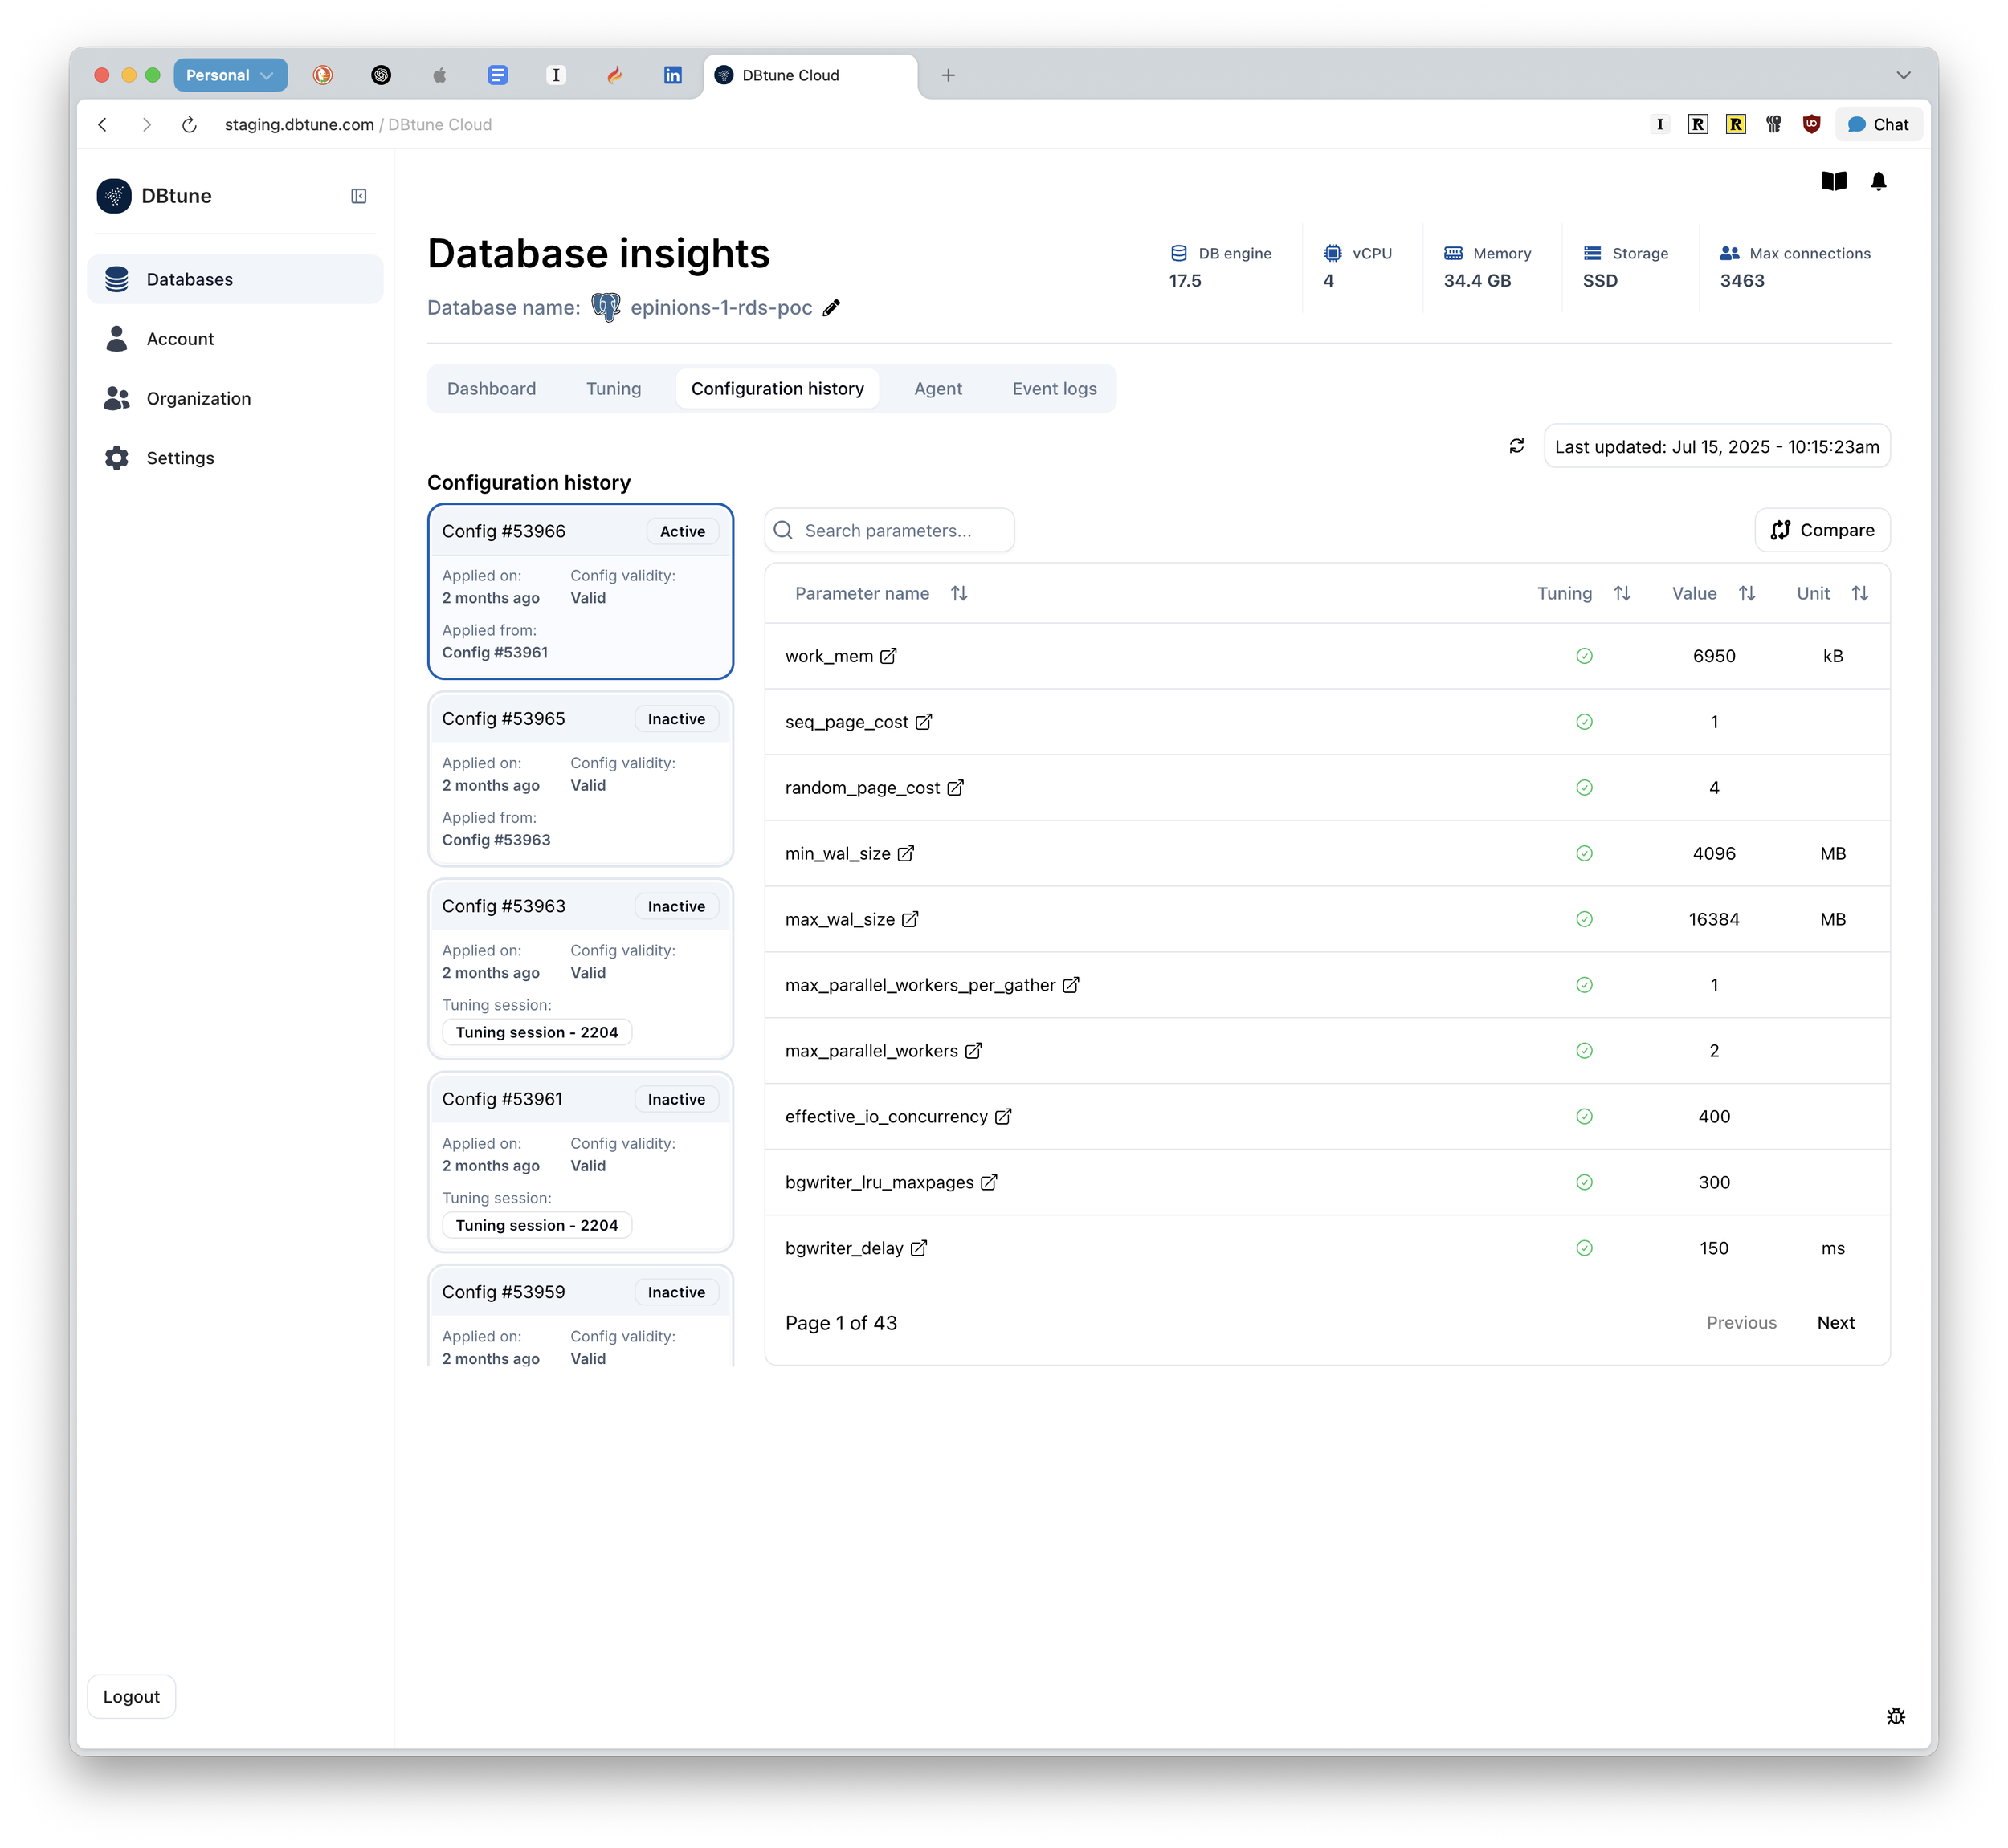Click the edit database name pencil icon

point(831,308)
